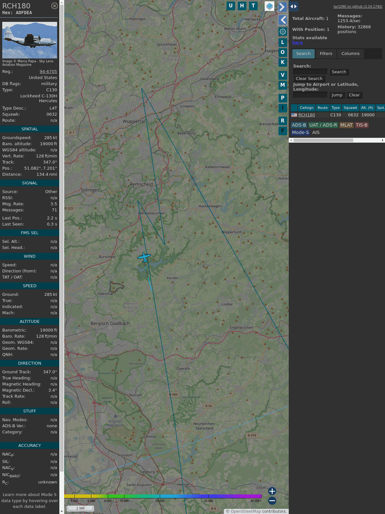Click the ADS-B source legend

pos(299,125)
